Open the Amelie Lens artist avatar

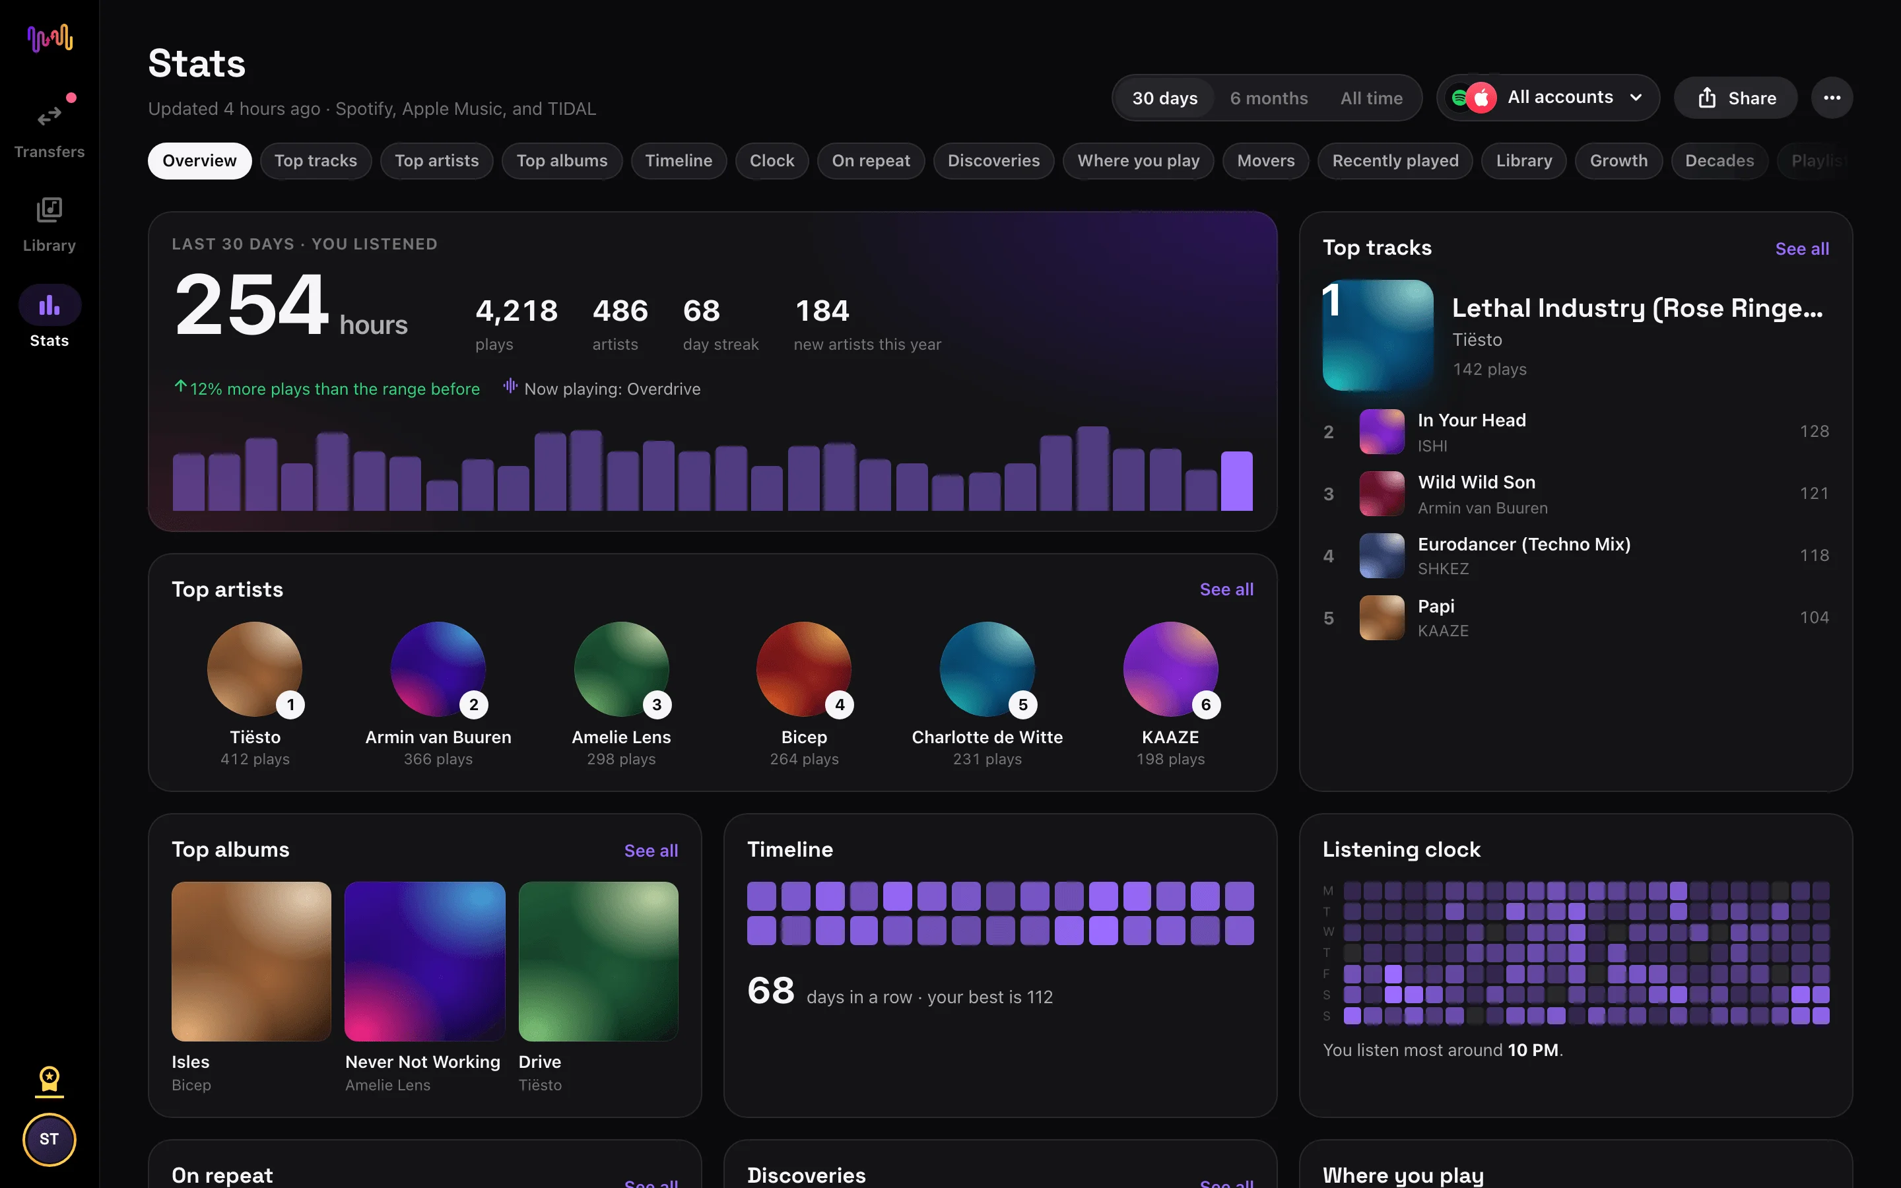point(621,669)
